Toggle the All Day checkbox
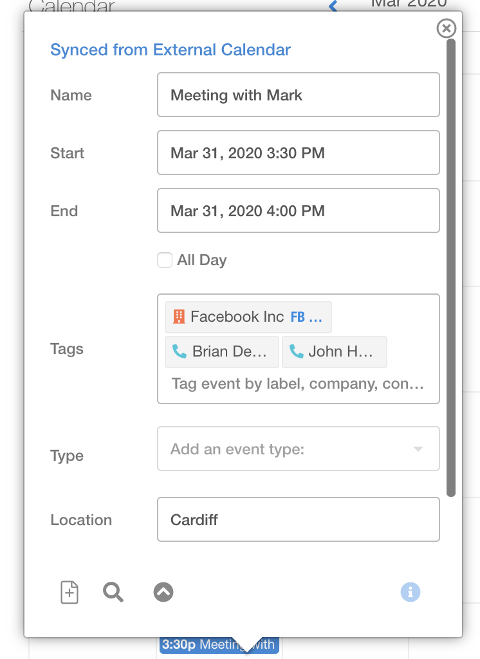This screenshot has width=480, height=659. coord(165,260)
